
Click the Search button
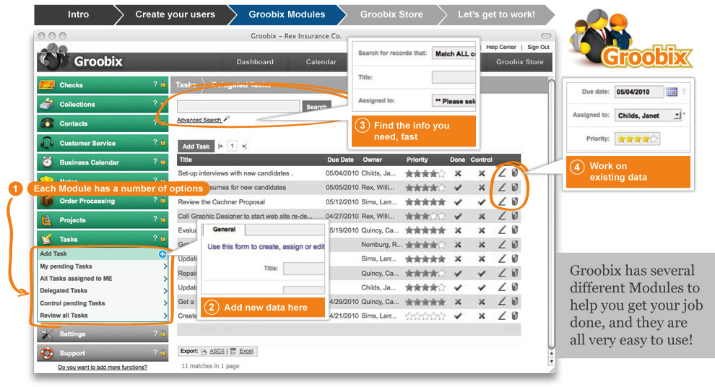point(316,107)
